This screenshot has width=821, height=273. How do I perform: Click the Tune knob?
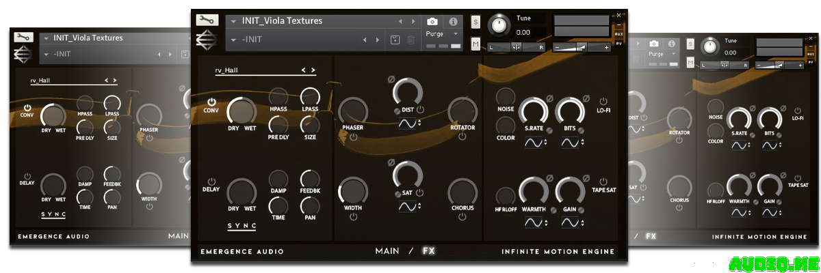[500, 26]
